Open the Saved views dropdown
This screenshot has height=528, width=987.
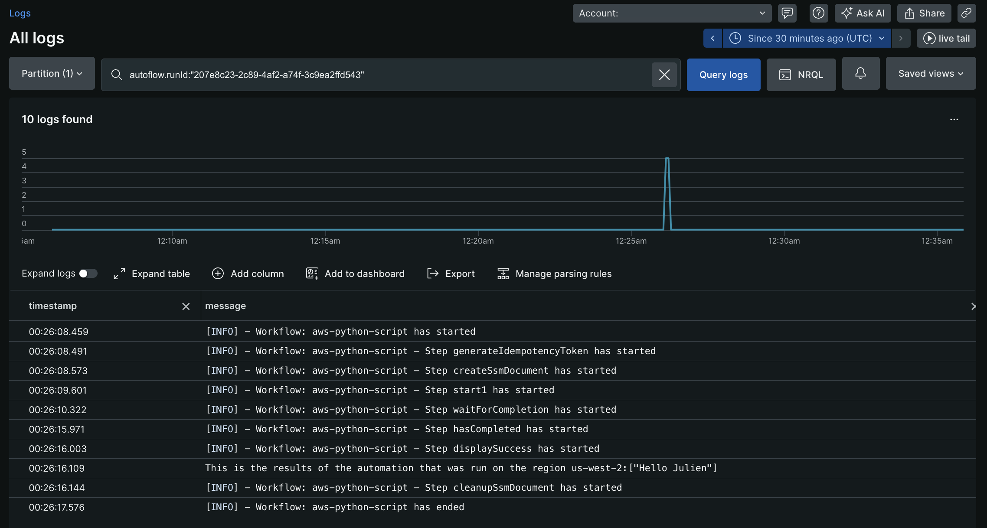931,73
